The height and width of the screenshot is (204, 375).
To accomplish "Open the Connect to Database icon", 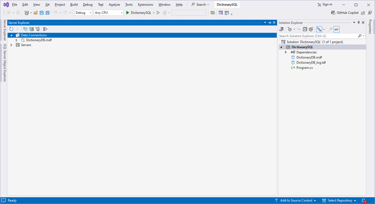I will 25,29.
